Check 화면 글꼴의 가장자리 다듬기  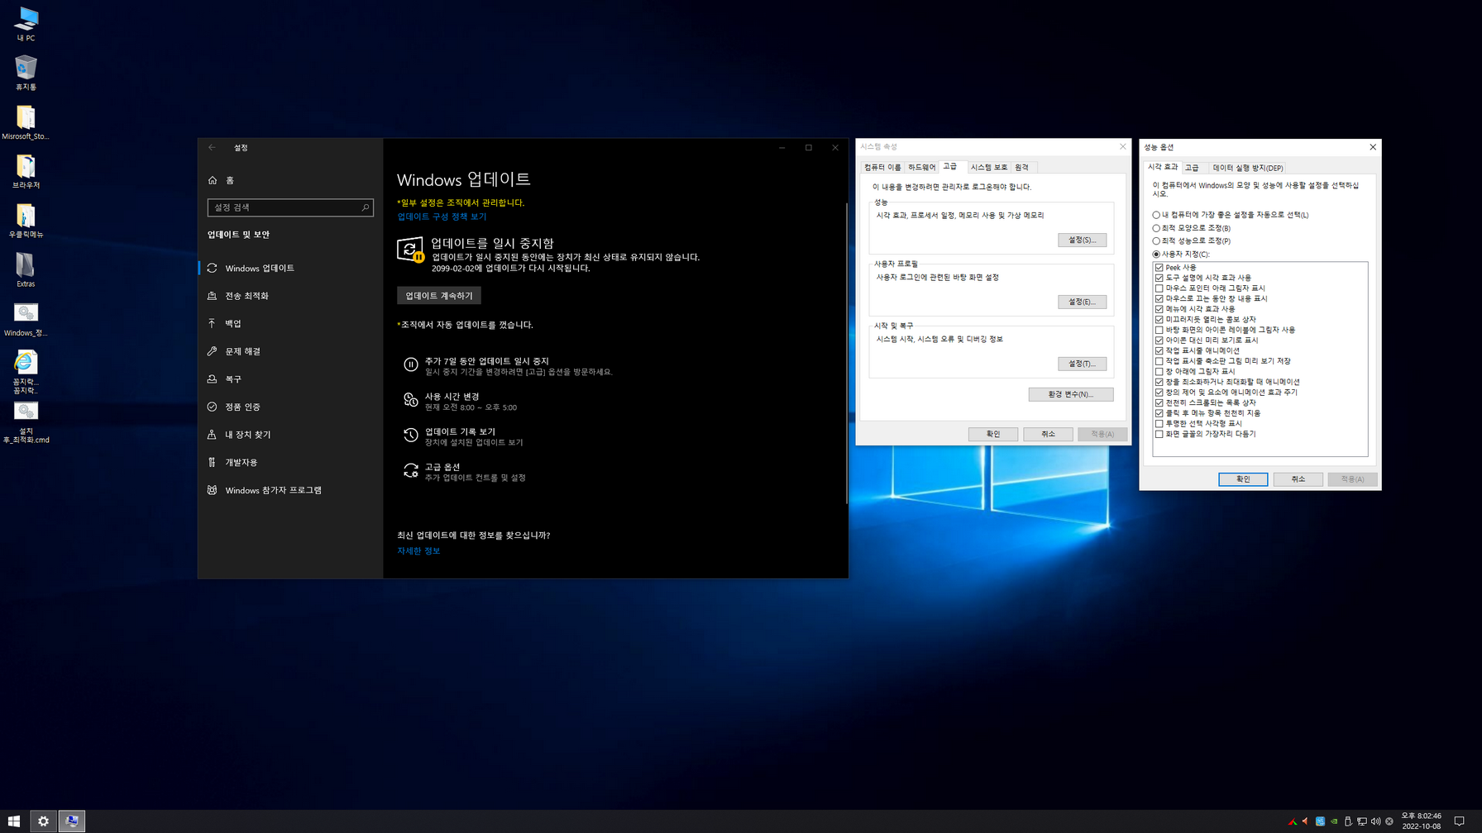(1159, 434)
